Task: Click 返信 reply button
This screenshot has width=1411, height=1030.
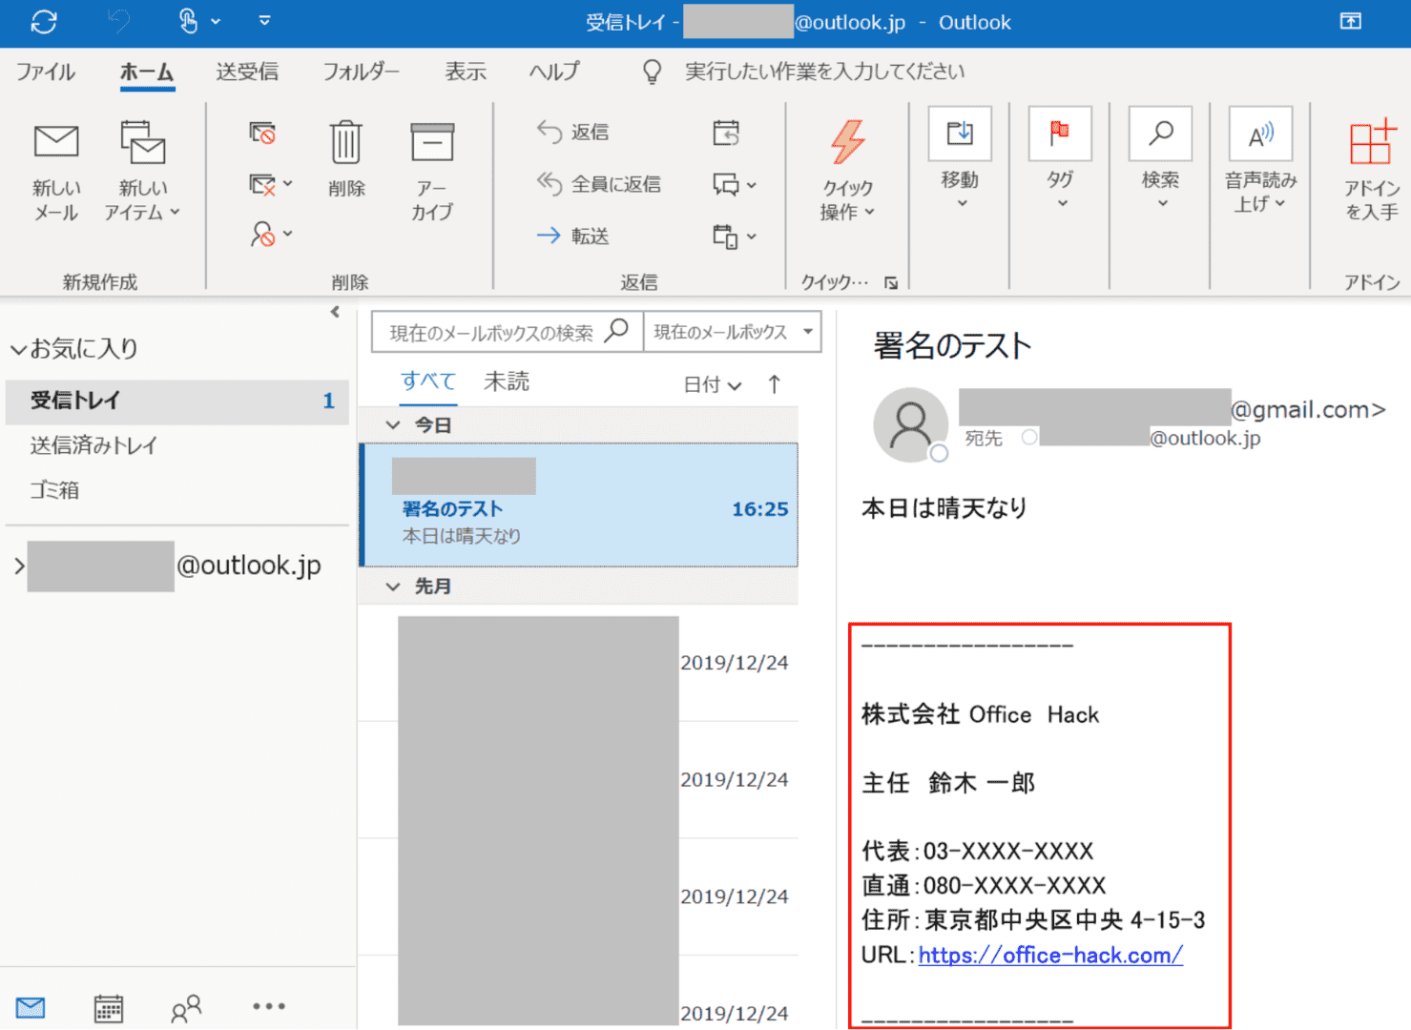Action: [572, 132]
